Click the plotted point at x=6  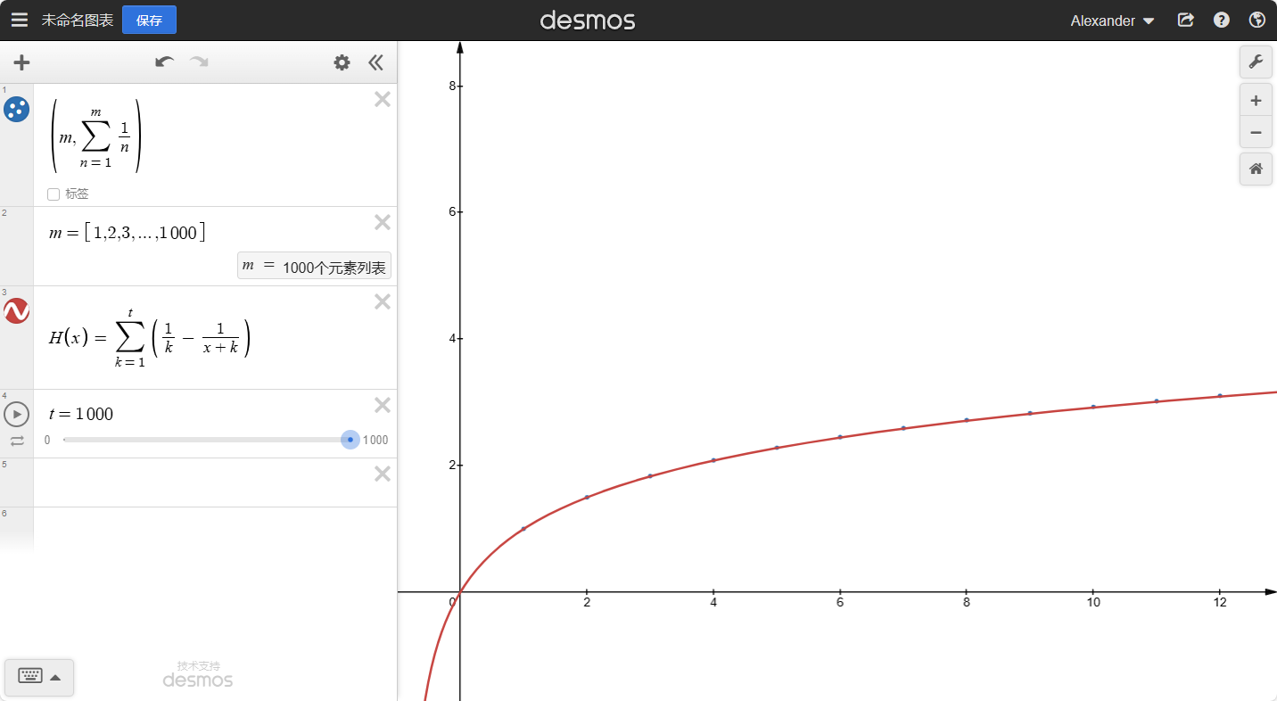(840, 437)
